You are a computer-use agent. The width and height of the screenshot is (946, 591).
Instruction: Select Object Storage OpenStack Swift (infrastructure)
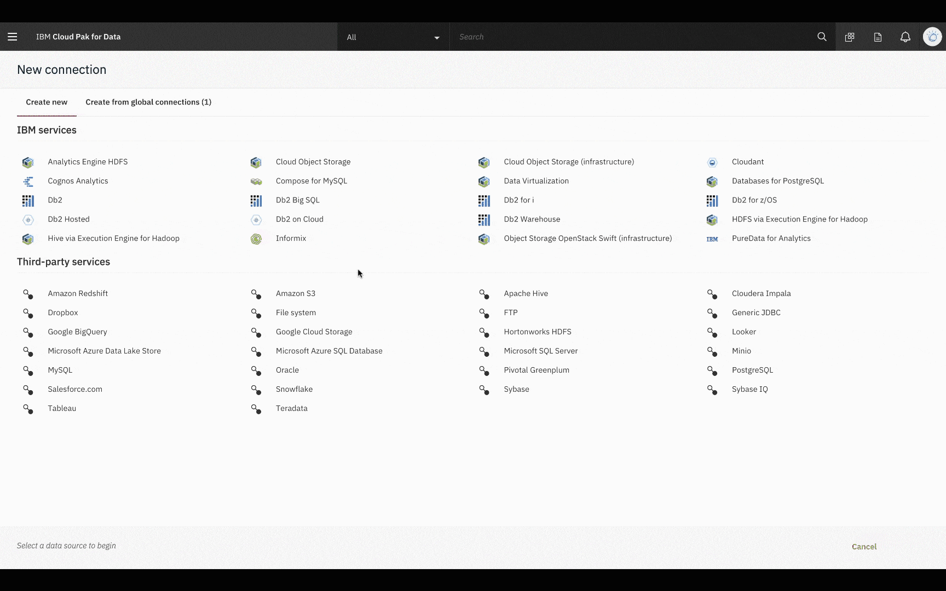coord(588,238)
